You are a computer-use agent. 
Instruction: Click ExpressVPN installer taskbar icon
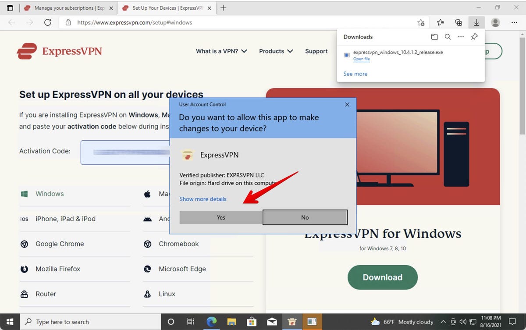[x=292, y=322]
